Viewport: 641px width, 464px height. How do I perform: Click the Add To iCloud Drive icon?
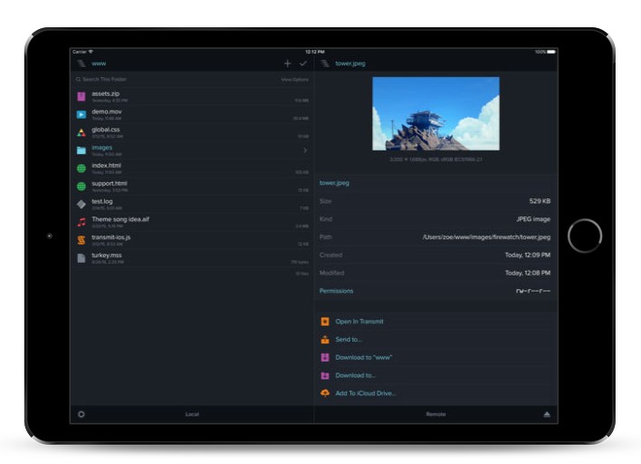point(325,393)
